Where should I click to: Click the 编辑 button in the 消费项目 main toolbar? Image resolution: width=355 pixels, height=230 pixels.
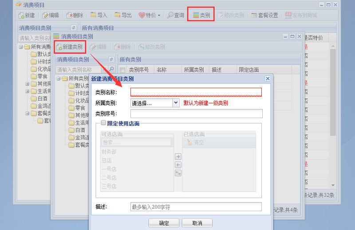(51, 16)
